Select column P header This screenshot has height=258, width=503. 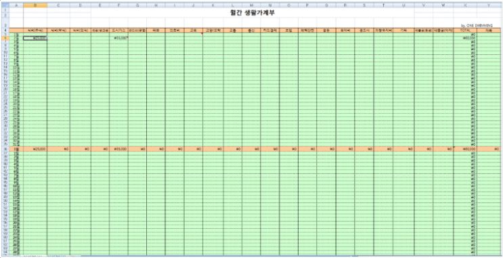tap(307, 5)
